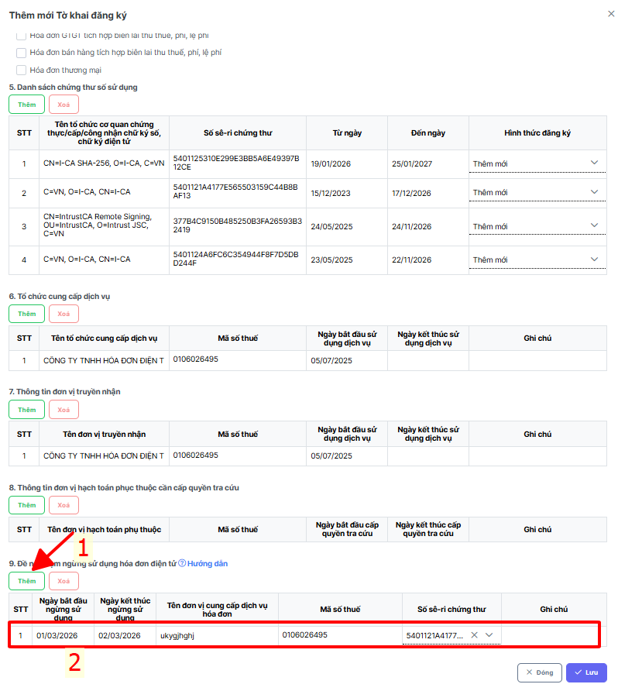
Task: Tick Hóa đơn bán hàng tích hợp biên lai checkbox
Action: (22, 53)
